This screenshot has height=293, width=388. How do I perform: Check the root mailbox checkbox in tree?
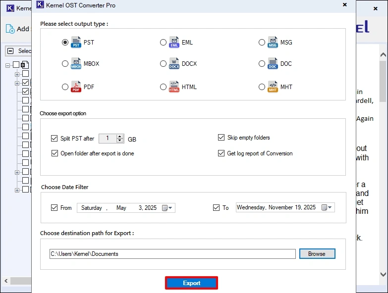point(16,65)
